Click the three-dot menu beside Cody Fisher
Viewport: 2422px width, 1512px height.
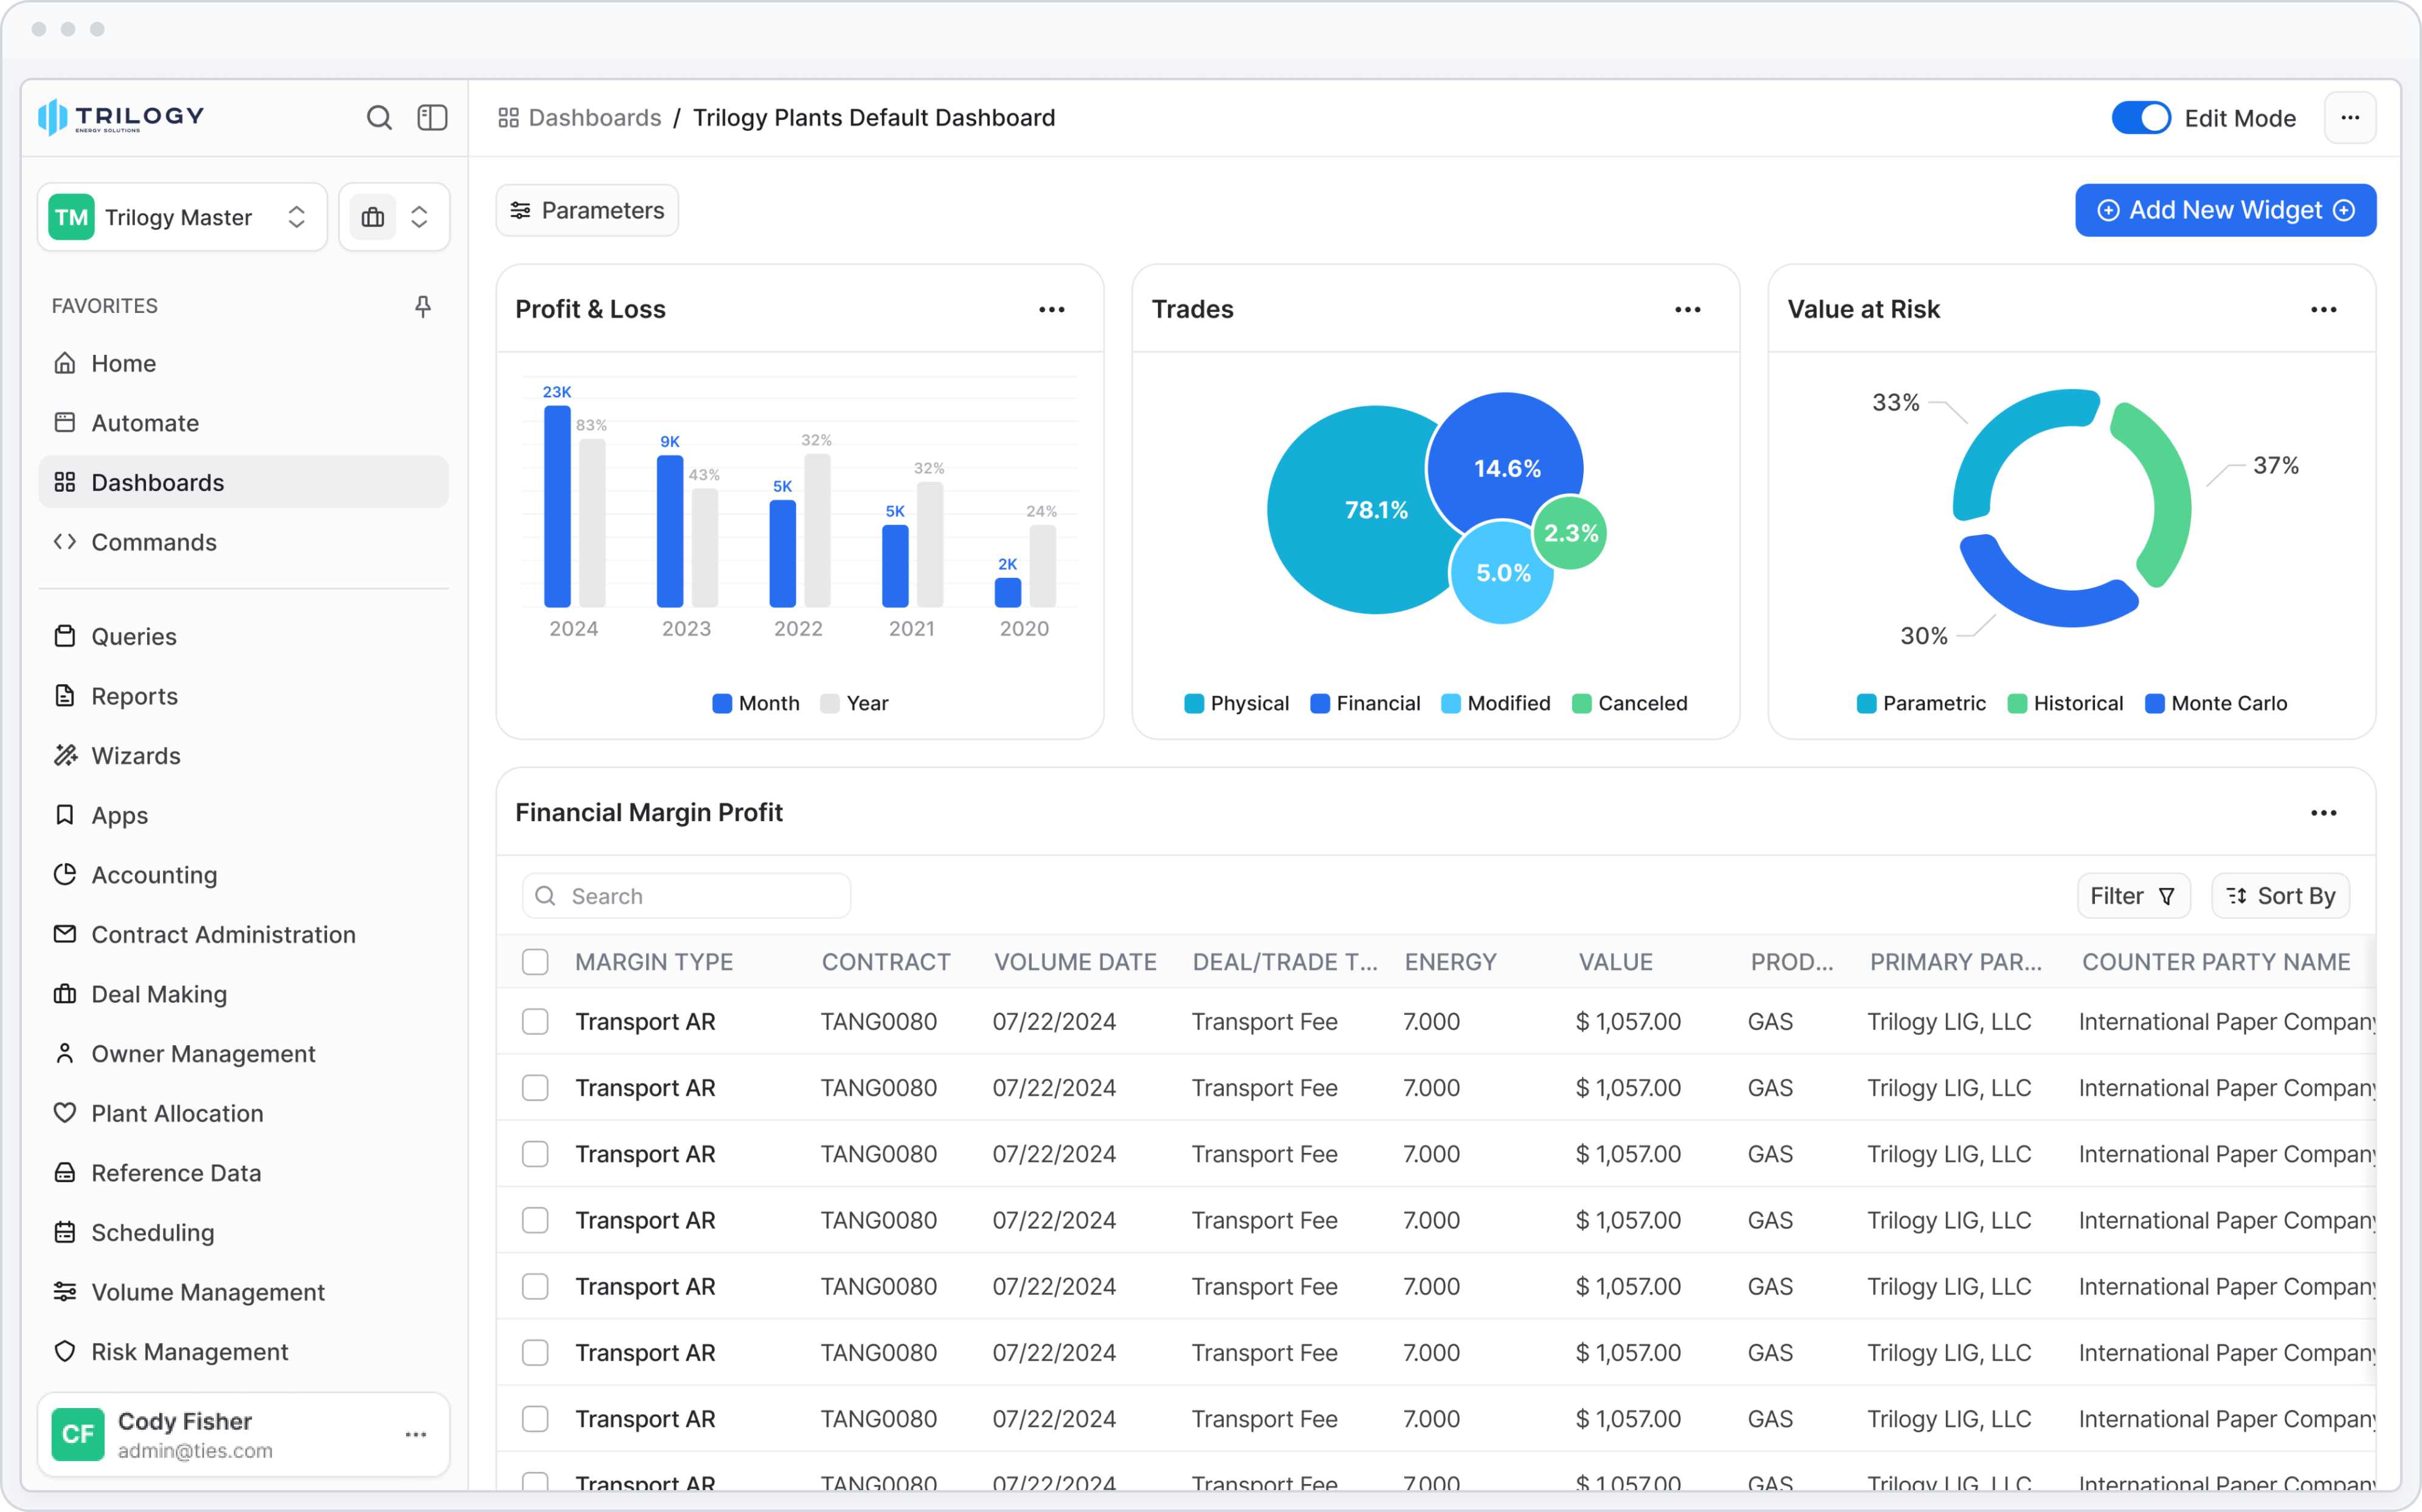click(x=416, y=1434)
